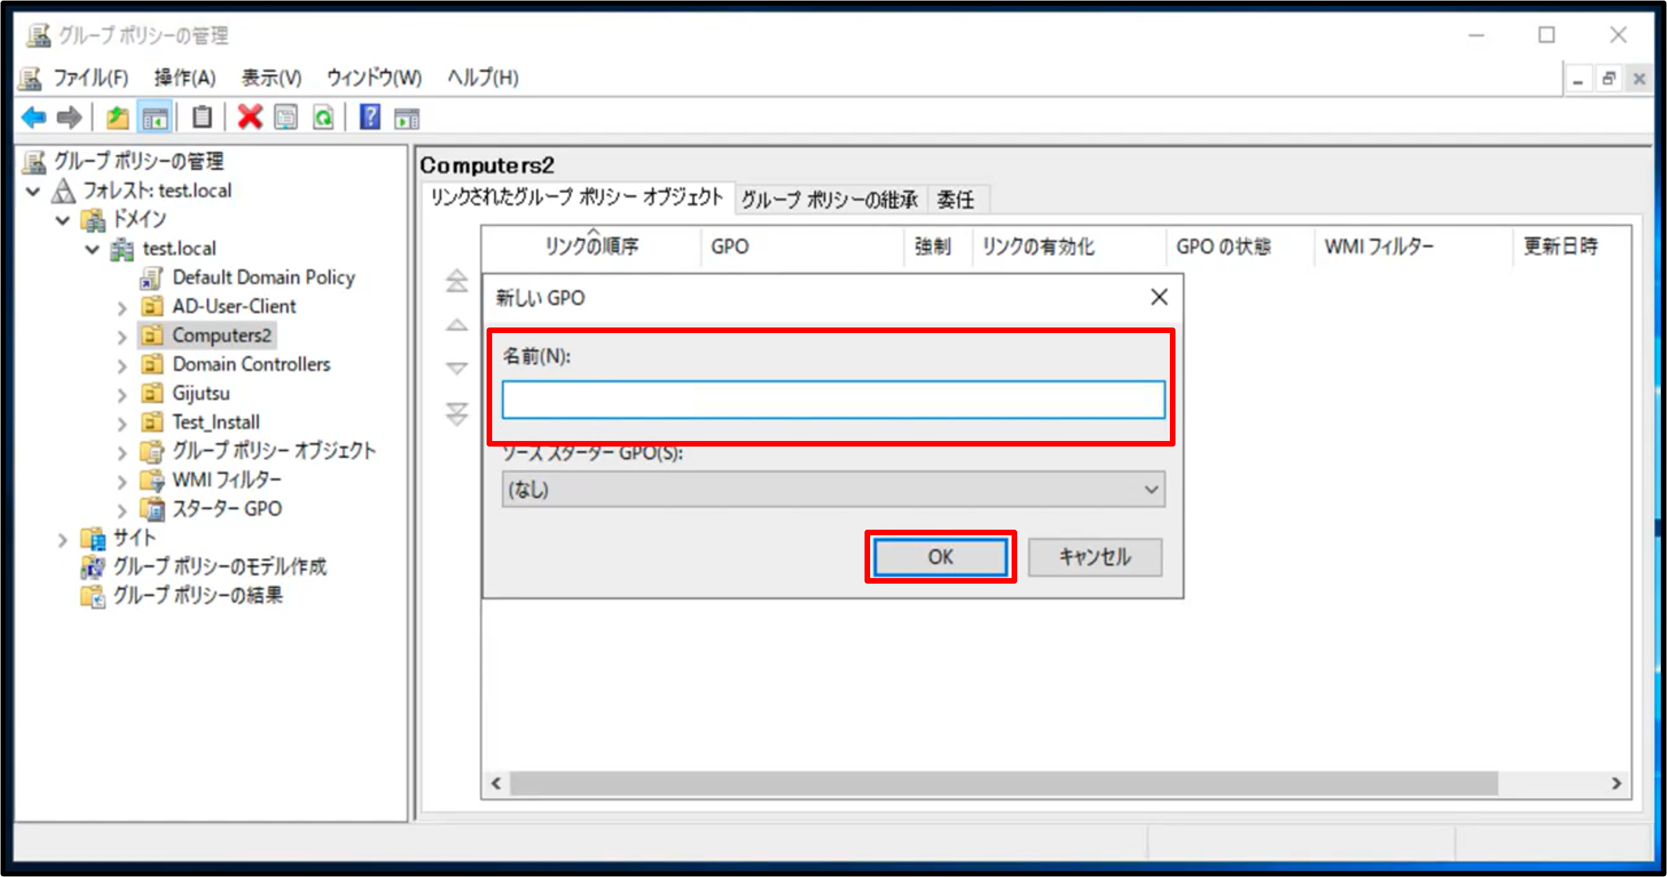The image size is (1667, 877).
Task: Sort by GPO の状態 column header
Action: [1240, 246]
